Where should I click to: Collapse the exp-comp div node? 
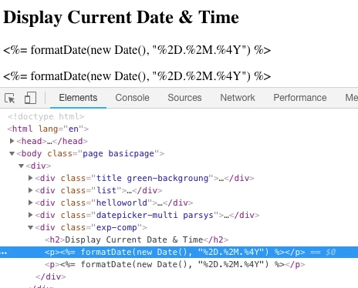tap(31, 227)
